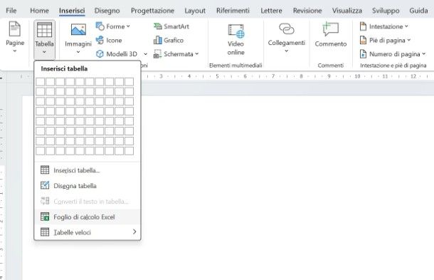Click the top-left cell of table grid
The image size is (434, 280).
pos(40,81)
